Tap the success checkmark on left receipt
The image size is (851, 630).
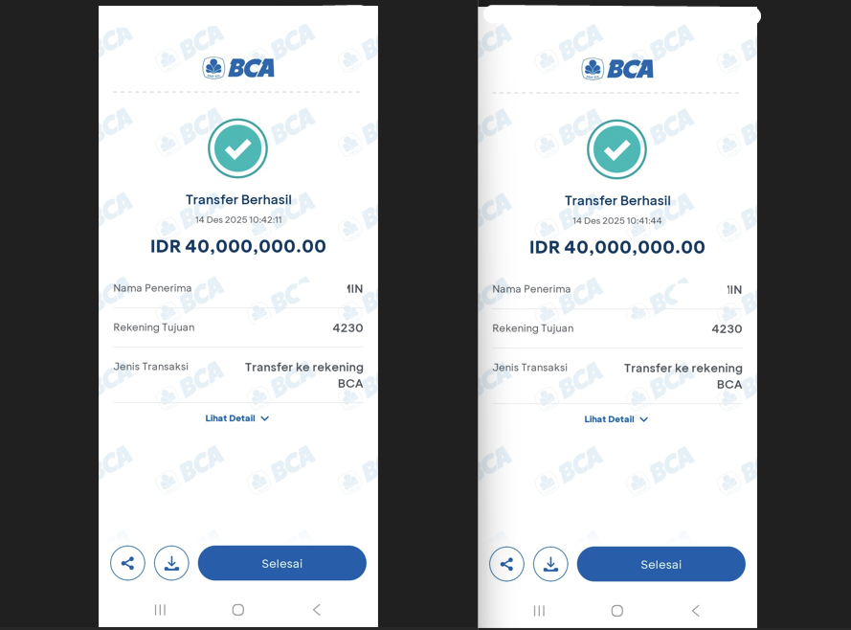(x=237, y=148)
